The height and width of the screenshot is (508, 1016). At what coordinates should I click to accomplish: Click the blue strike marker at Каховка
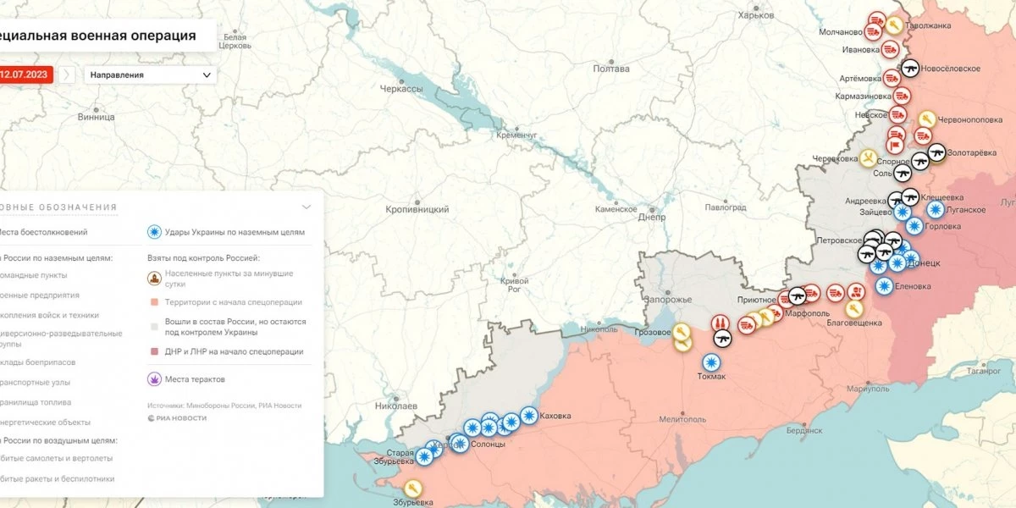[x=528, y=416]
